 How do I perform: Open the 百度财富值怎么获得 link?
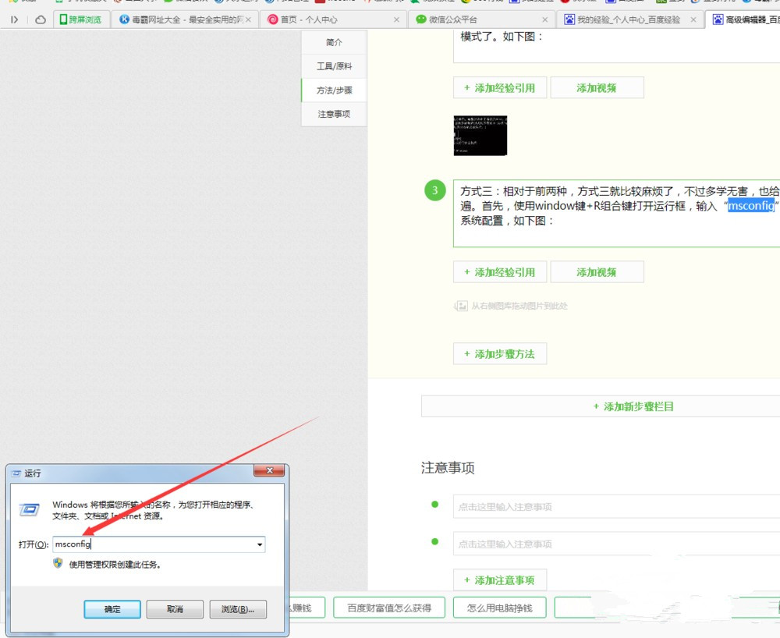[388, 607]
